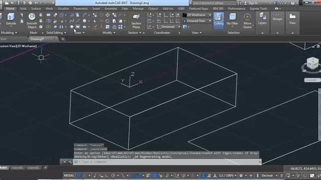
Task: Toggle transparency blue square in status bar
Action: 154,175
